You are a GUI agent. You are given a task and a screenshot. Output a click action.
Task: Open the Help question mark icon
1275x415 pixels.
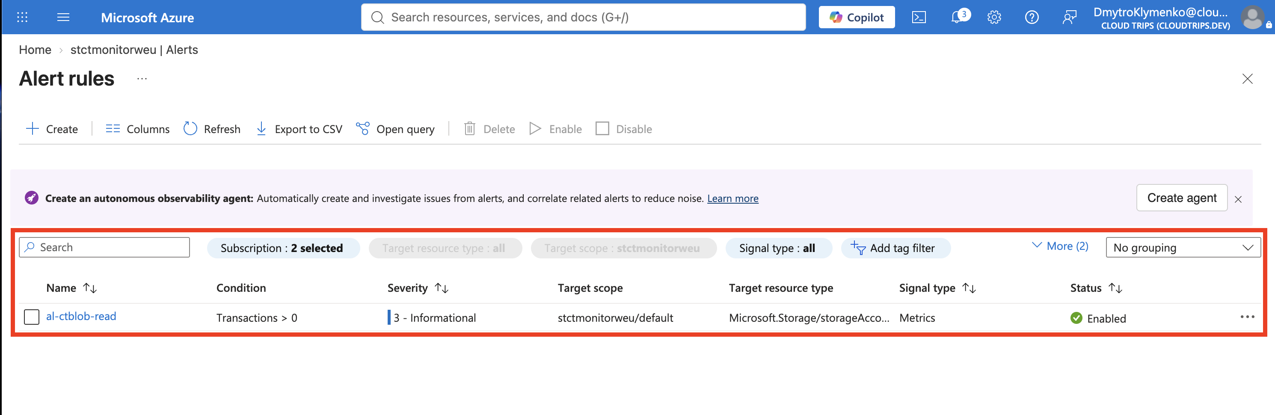coord(1032,18)
